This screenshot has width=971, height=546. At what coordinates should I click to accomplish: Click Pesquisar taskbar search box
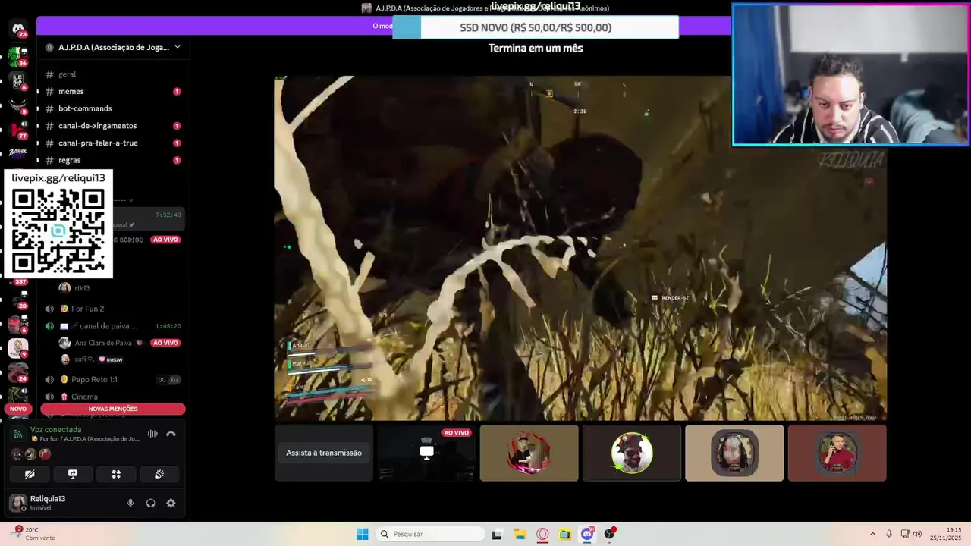point(430,534)
